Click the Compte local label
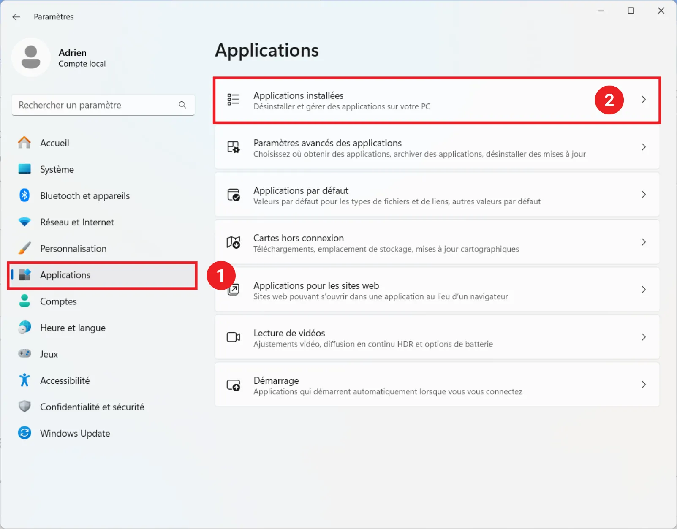The width and height of the screenshot is (677, 529). (82, 64)
